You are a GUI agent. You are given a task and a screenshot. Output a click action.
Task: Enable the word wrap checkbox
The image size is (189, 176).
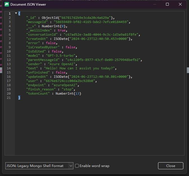point(77,166)
